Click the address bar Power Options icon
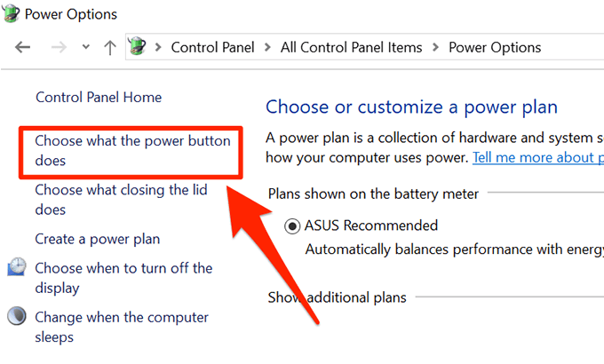This screenshot has width=604, height=364. (x=137, y=48)
